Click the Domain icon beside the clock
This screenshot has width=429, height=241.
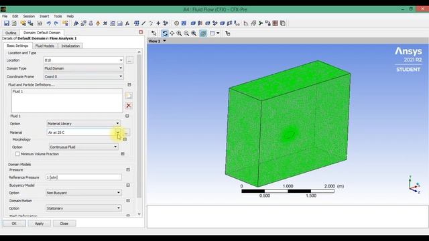coord(184,23)
